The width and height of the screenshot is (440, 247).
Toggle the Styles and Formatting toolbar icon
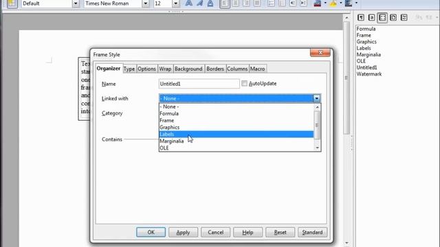click(x=12, y=3)
